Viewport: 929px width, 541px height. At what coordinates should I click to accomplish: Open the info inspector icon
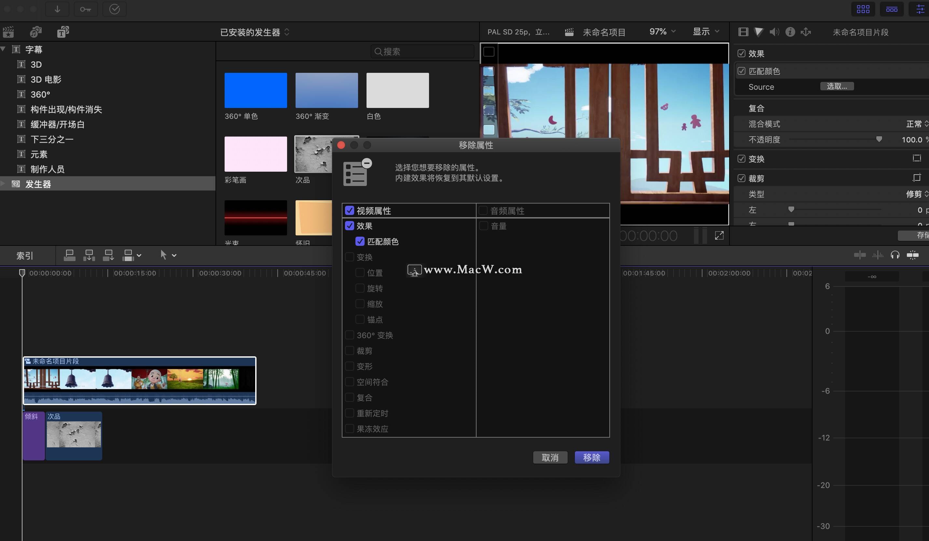click(790, 32)
